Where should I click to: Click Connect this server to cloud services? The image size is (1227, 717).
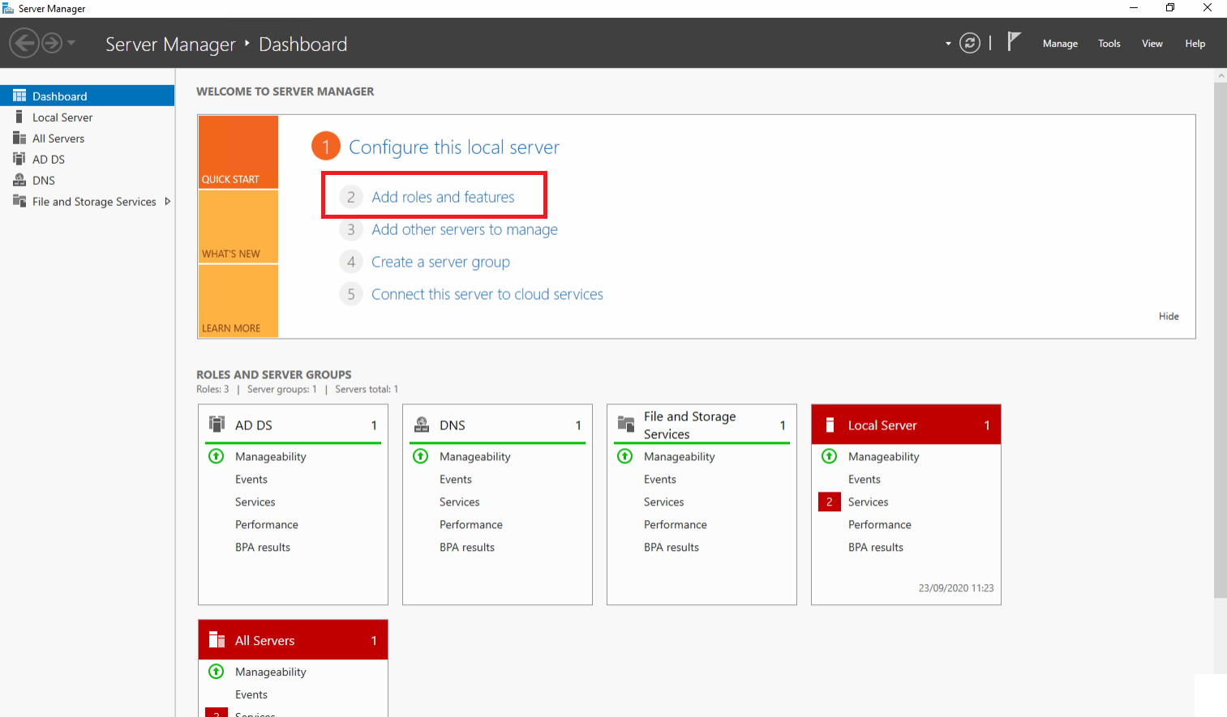(x=487, y=294)
